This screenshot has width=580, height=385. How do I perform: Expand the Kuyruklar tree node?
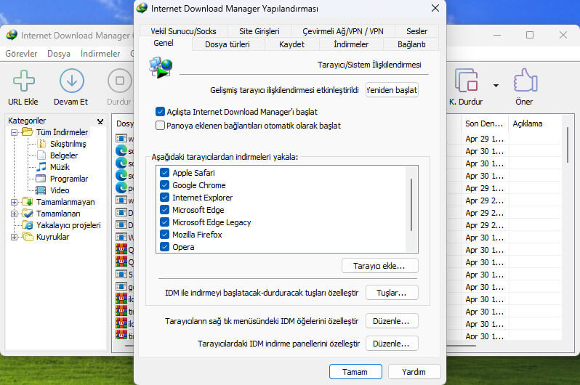pos(14,237)
